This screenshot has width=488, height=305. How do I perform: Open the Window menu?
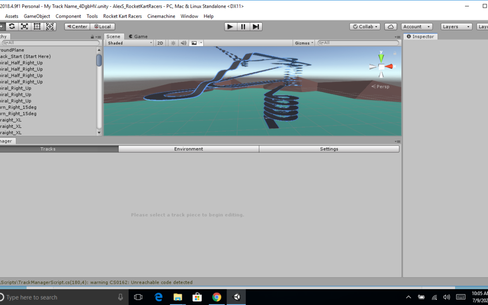(189, 16)
